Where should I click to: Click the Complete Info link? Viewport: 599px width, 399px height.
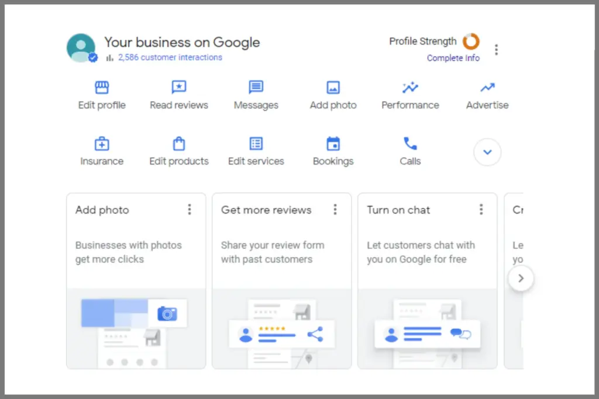tap(453, 58)
